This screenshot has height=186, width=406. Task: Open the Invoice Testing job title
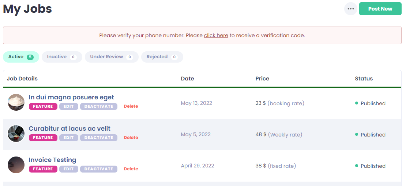click(x=52, y=160)
